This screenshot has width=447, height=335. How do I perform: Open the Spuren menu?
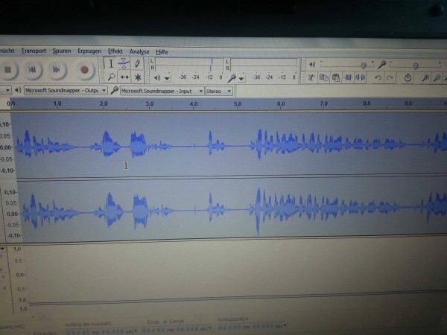pyautogui.click(x=62, y=51)
